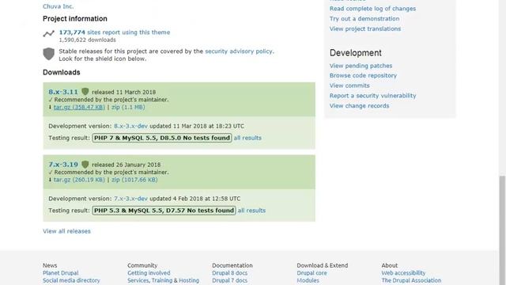Open the 7.x-3.x-dev development version
506x285 pixels.
click(x=130, y=199)
